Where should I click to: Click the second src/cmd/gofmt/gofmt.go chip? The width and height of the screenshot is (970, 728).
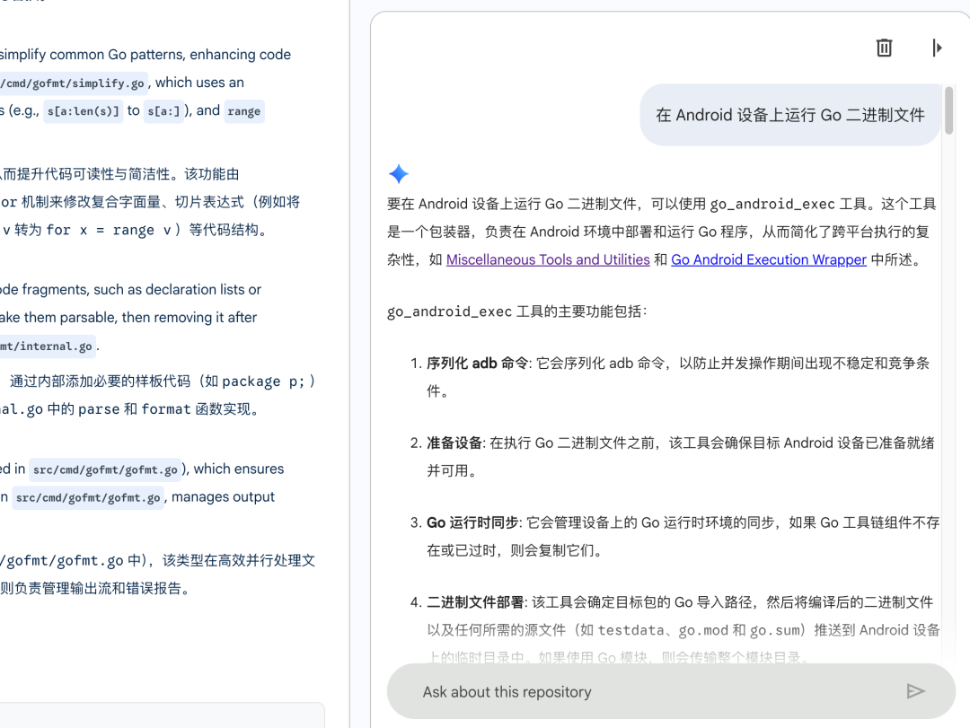(88, 496)
